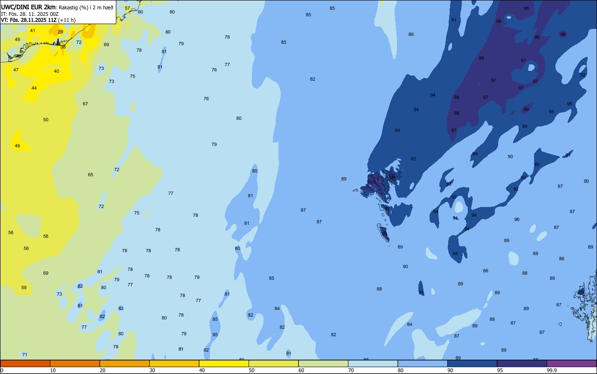The width and height of the screenshot is (597, 374).
Task: Select the 'IT: Fös. 28. 11. 2025 00Z' line
Action: tap(29, 14)
